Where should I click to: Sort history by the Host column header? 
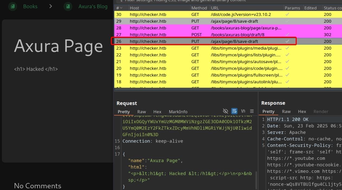coord(159,8)
